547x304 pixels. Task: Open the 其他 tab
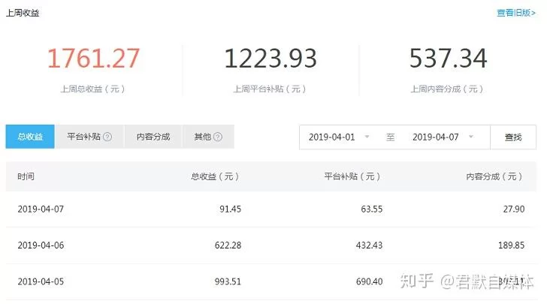coord(203,137)
